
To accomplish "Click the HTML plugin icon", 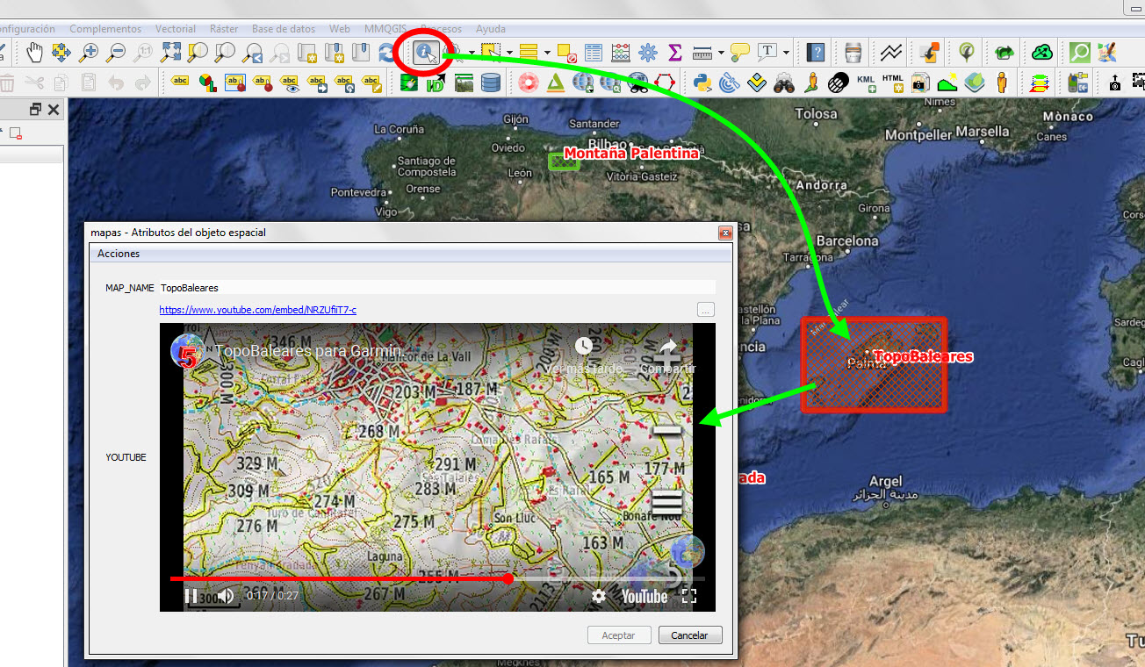I will pyautogui.click(x=893, y=82).
